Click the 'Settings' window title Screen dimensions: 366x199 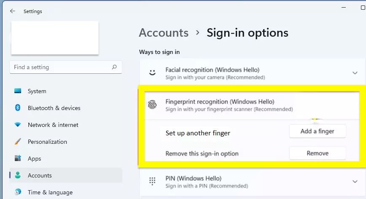(x=33, y=11)
